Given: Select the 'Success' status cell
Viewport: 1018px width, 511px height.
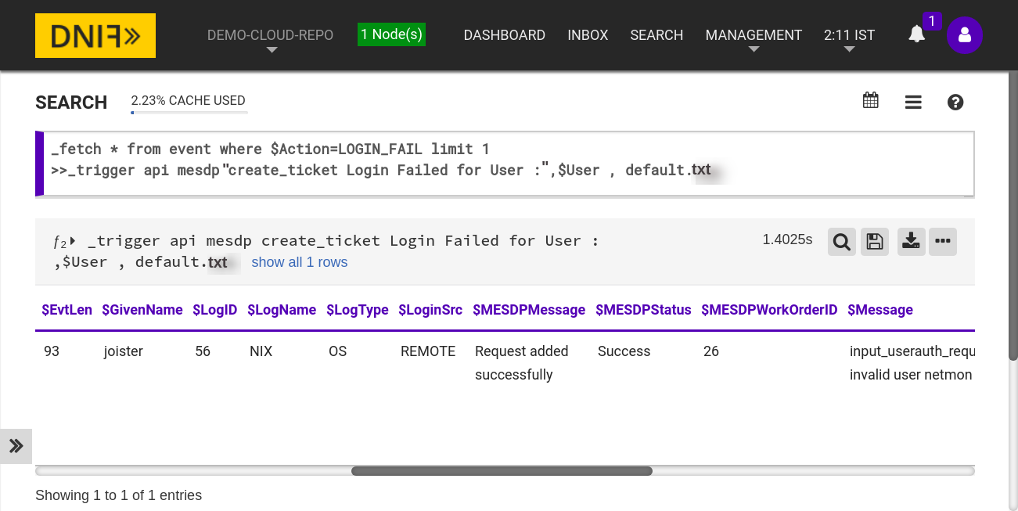Looking at the screenshot, I should (x=624, y=351).
